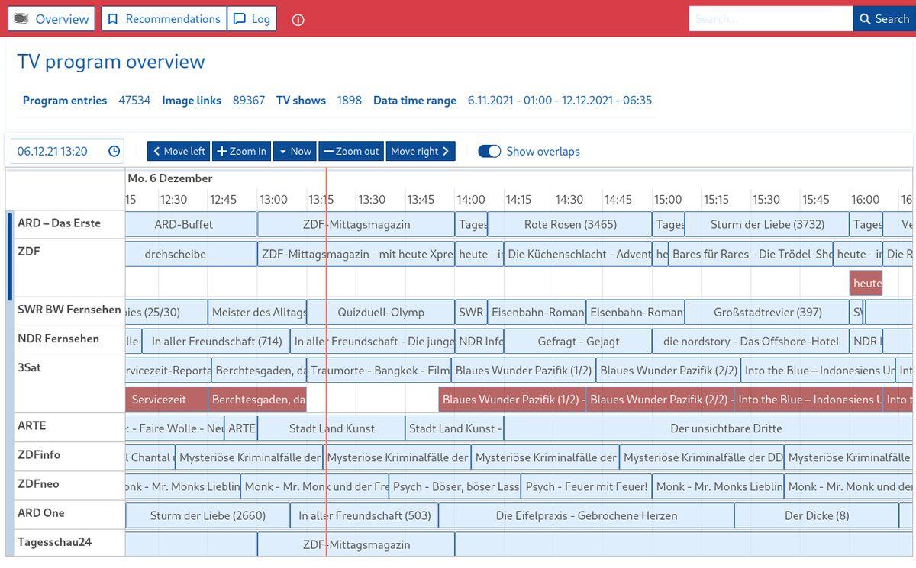The width and height of the screenshot is (916, 568).
Task: Open the Recommendations tab
Action: [x=164, y=19]
